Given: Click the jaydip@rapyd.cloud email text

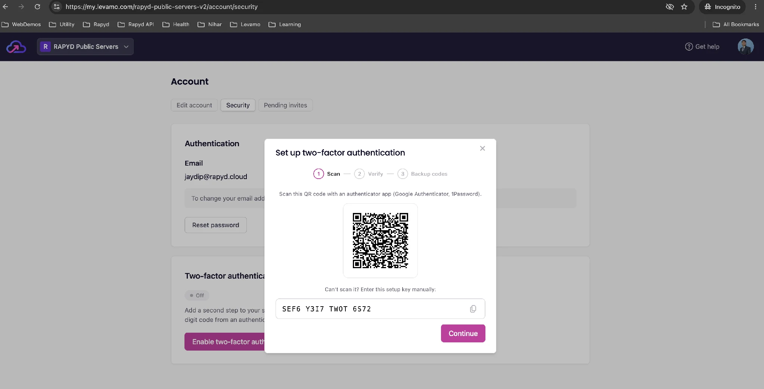Looking at the screenshot, I should pyautogui.click(x=216, y=176).
